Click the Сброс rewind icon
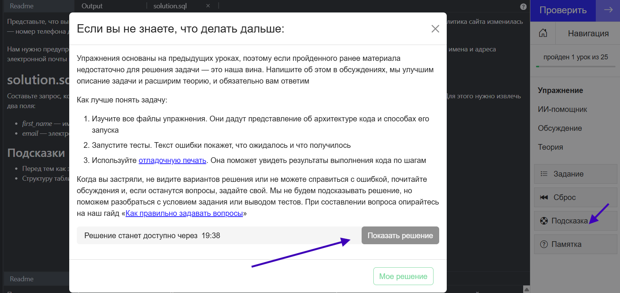 pos(544,197)
